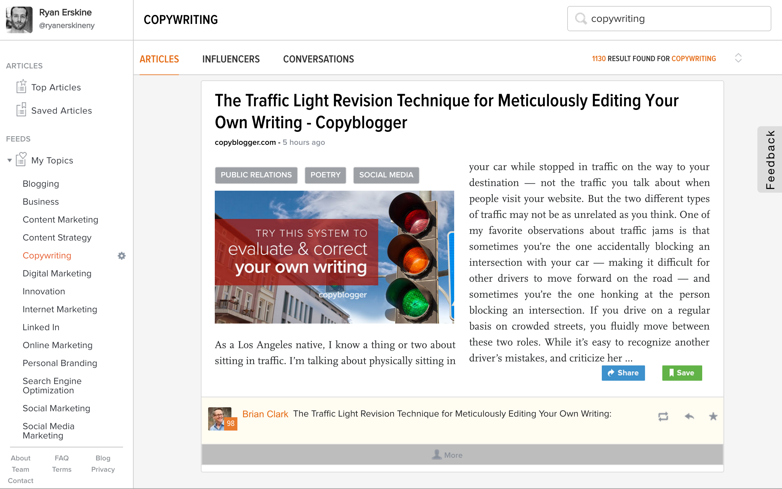Open Top Articles list icon
The width and height of the screenshot is (782, 489).
click(21, 86)
